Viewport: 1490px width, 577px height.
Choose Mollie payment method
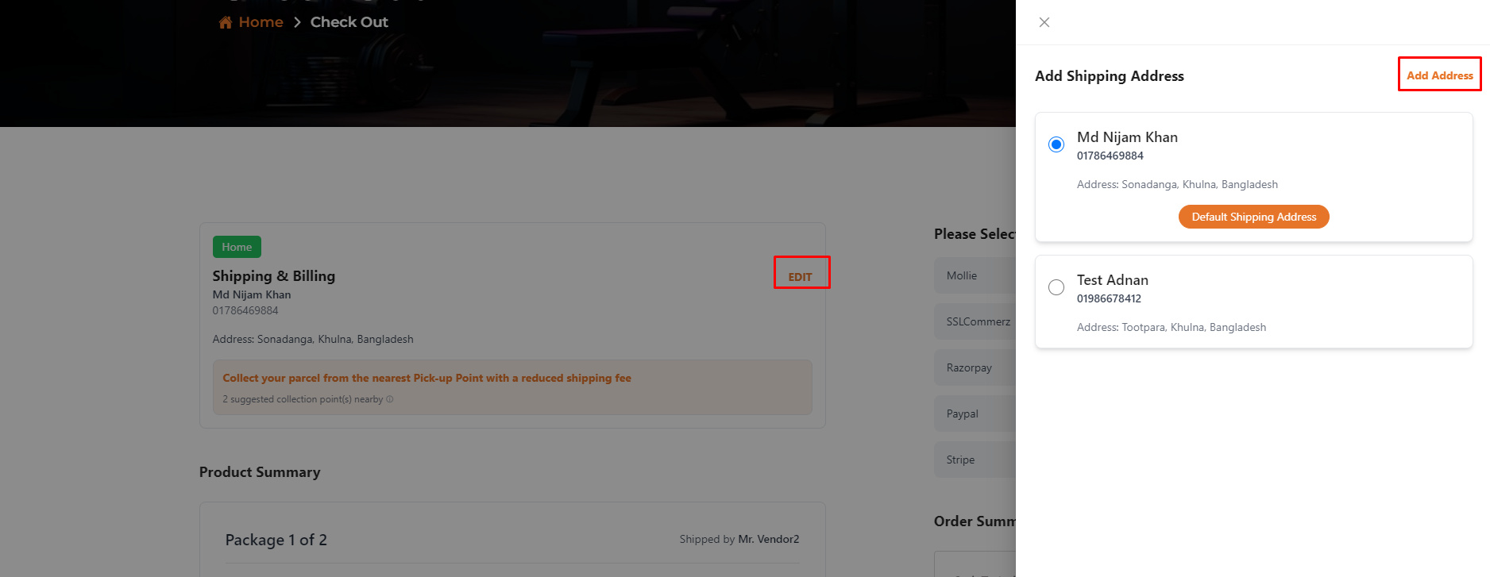(x=975, y=275)
